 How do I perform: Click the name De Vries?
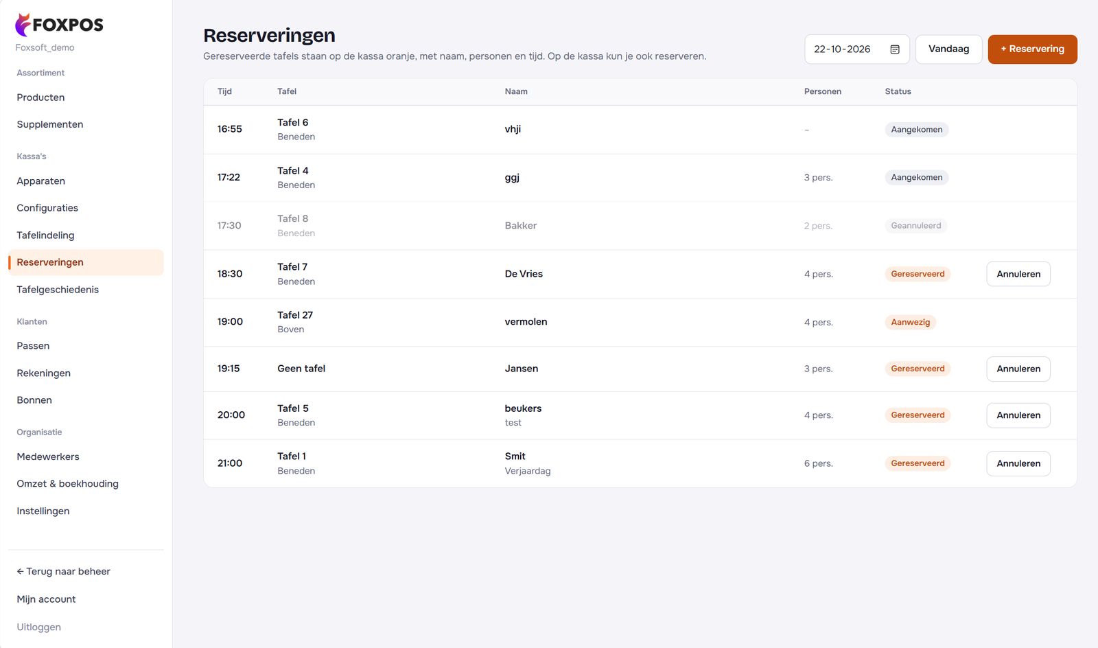(x=524, y=274)
